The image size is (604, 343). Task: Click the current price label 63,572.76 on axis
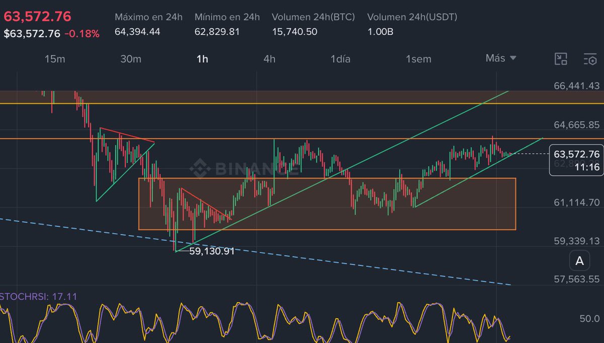tap(576, 154)
